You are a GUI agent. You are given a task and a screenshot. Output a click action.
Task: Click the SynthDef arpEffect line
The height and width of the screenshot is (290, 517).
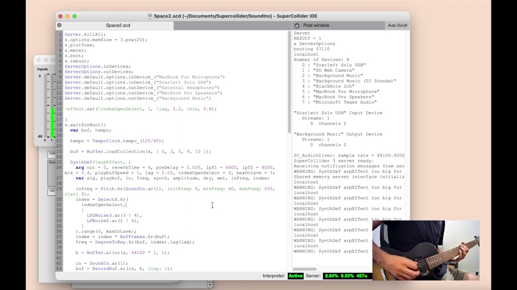click(100, 162)
